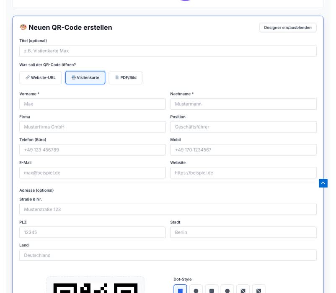Select the last Dot-Style option in the row
The height and width of the screenshot is (293, 336).
click(258, 290)
